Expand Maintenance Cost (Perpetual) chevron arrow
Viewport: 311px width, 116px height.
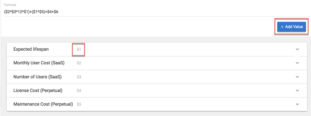(297, 104)
